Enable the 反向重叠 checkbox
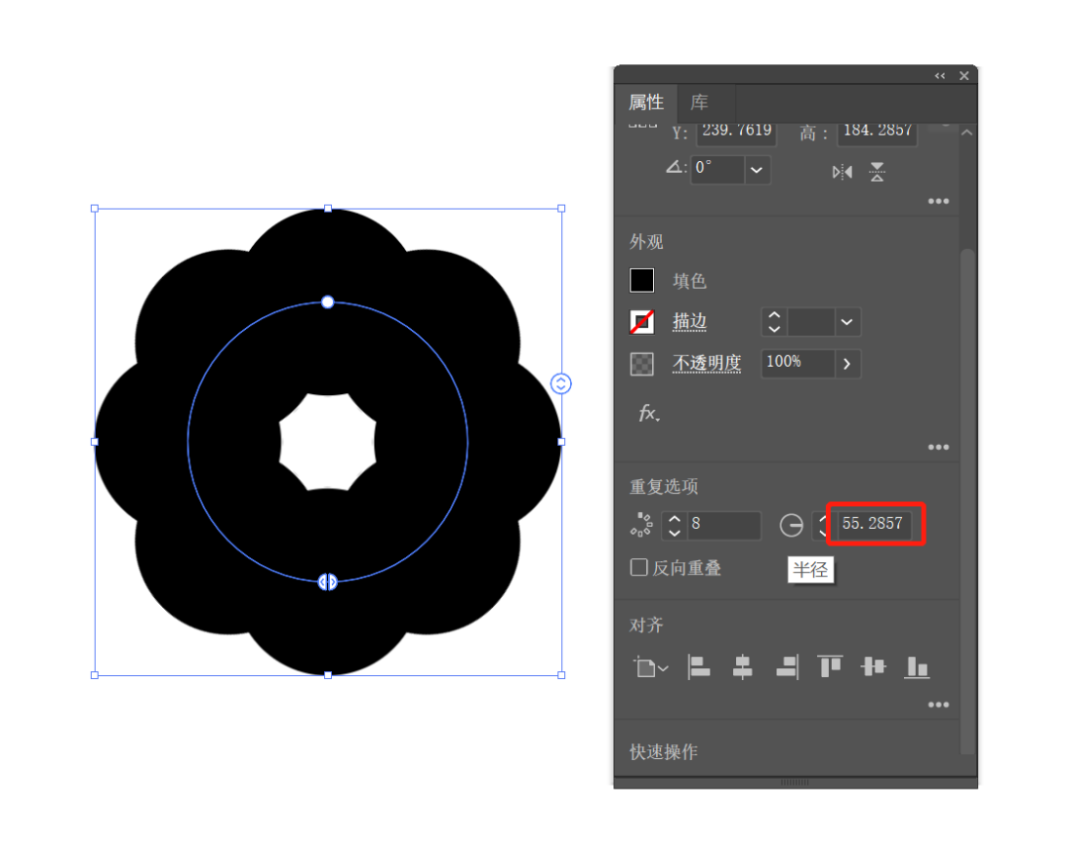The width and height of the screenshot is (1067, 845). pyautogui.click(x=639, y=567)
